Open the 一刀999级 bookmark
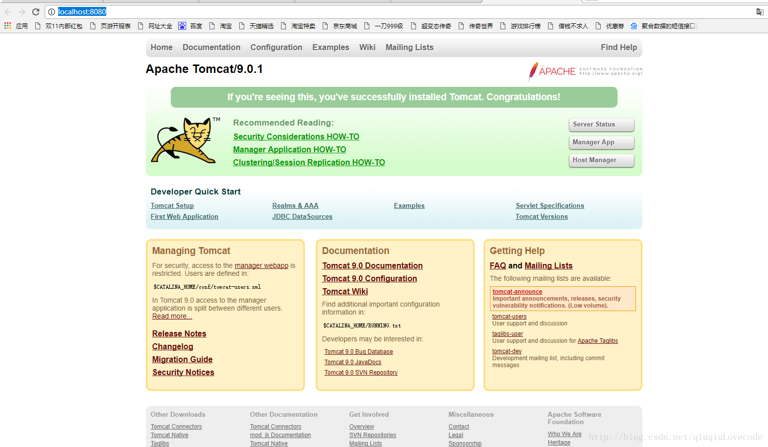768x447 pixels. pyautogui.click(x=383, y=26)
